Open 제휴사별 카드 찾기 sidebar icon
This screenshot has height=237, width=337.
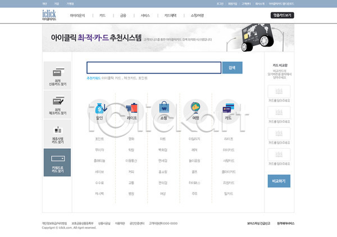click(57, 134)
